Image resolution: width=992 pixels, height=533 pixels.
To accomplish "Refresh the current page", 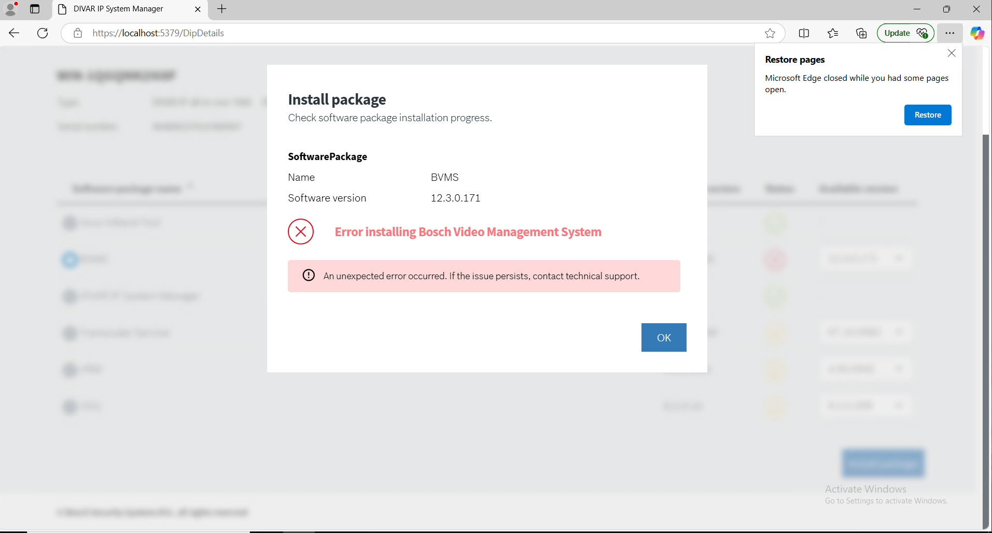I will [x=43, y=33].
